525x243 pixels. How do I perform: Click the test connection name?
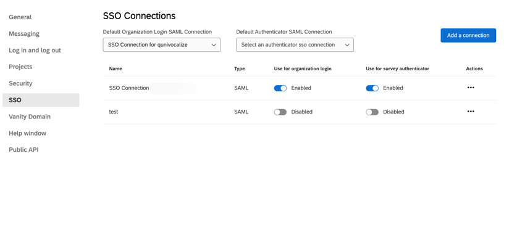click(114, 112)
